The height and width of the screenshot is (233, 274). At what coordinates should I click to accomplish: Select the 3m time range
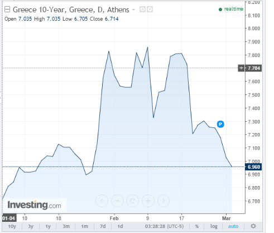[66, 226]
